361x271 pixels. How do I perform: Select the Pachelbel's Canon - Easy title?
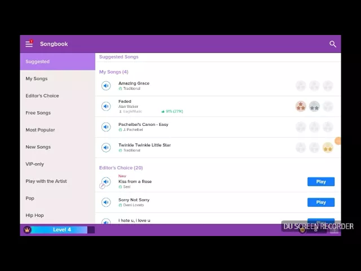(143, 124)
